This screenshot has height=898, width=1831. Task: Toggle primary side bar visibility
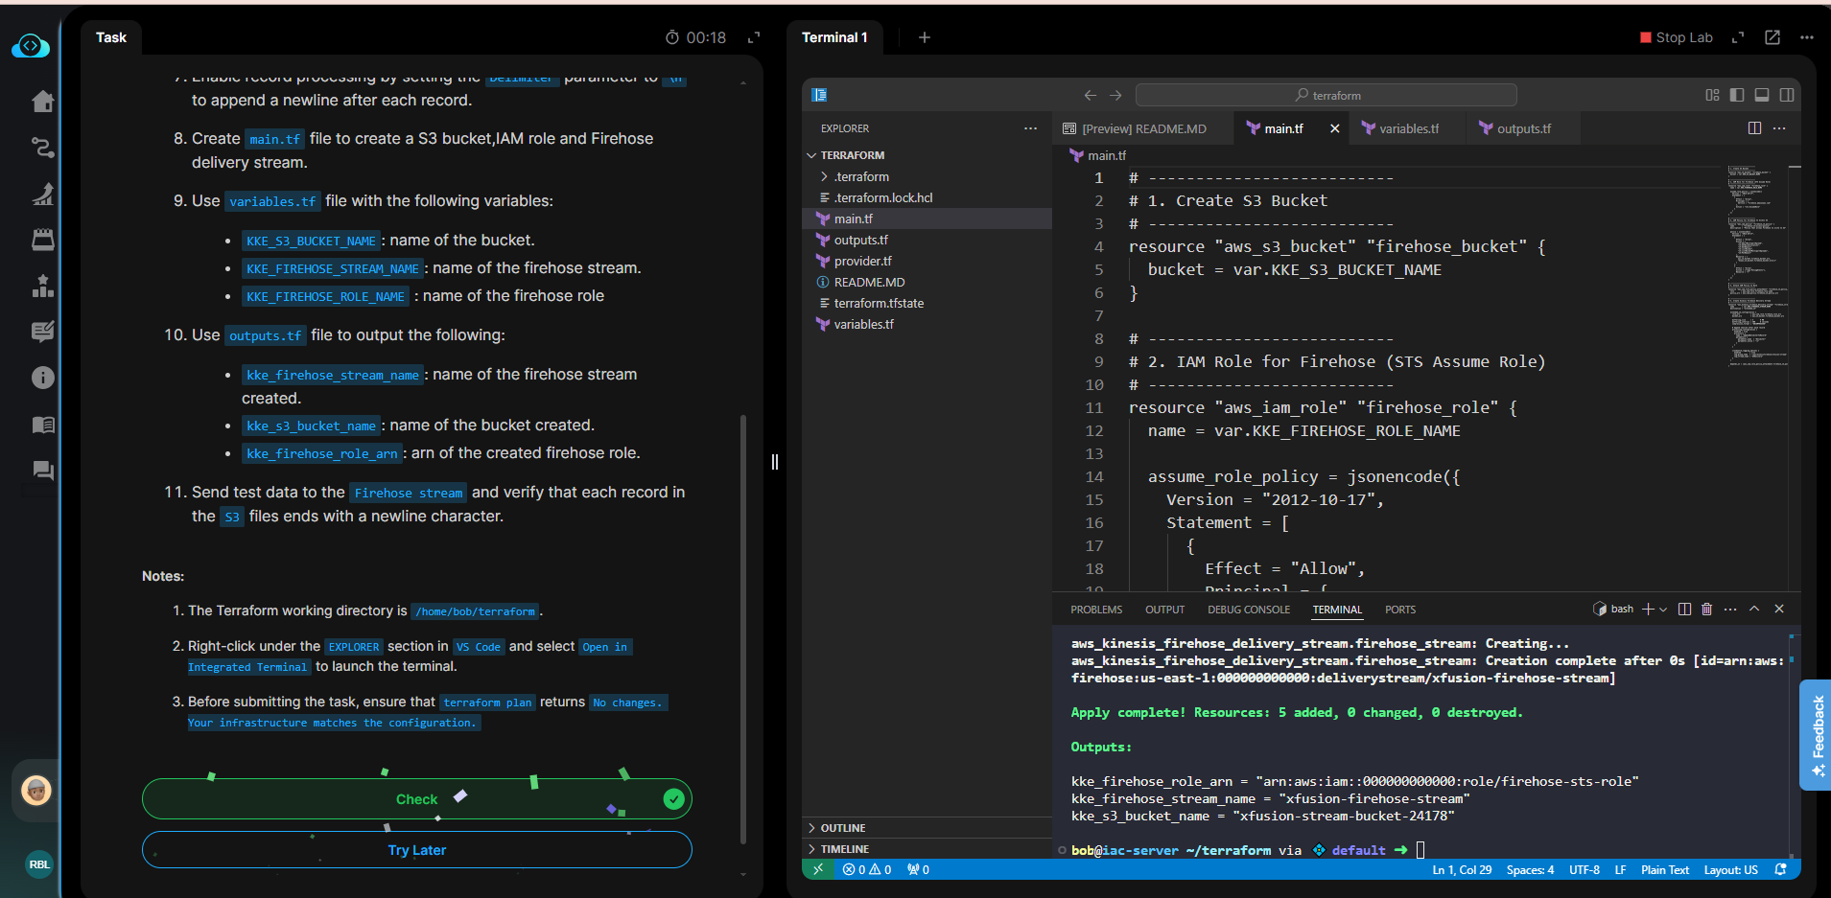point(1737,95)
